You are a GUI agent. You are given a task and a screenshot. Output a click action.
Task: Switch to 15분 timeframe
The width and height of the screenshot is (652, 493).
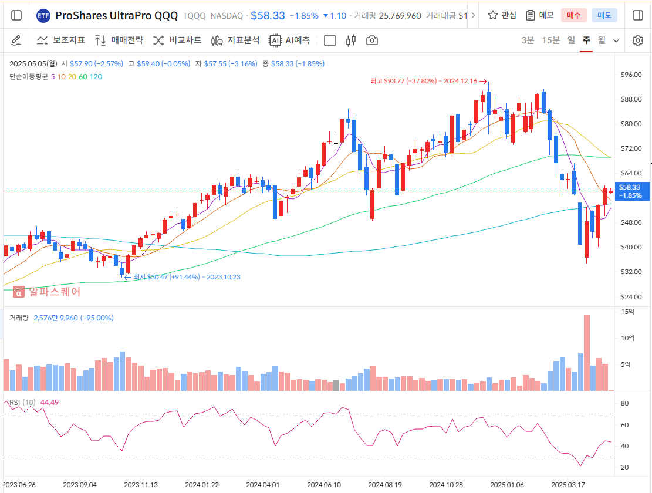point(550,40)
